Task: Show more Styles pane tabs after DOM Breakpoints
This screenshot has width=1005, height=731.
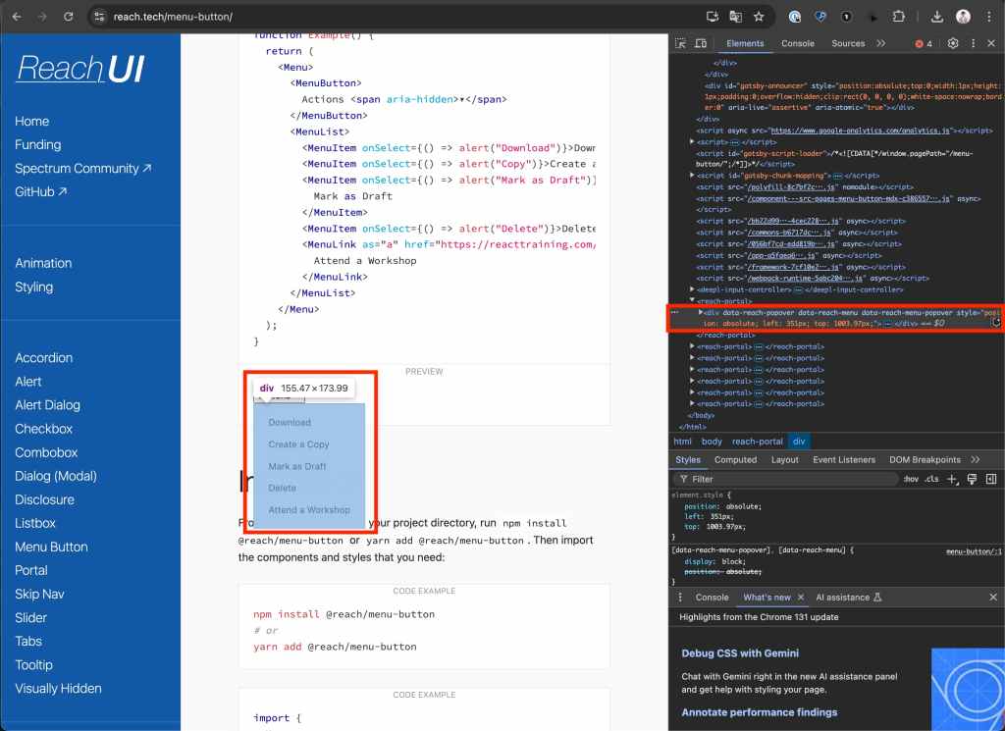Action: coord(975,459)
